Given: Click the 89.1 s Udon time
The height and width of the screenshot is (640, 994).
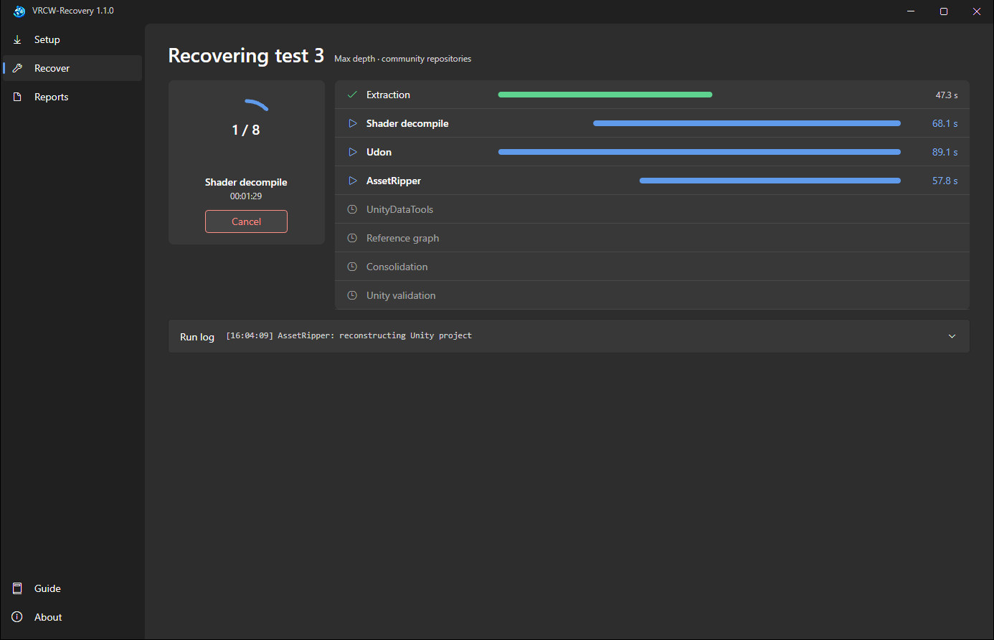Looking at the screenshot, I should point(945,152).
